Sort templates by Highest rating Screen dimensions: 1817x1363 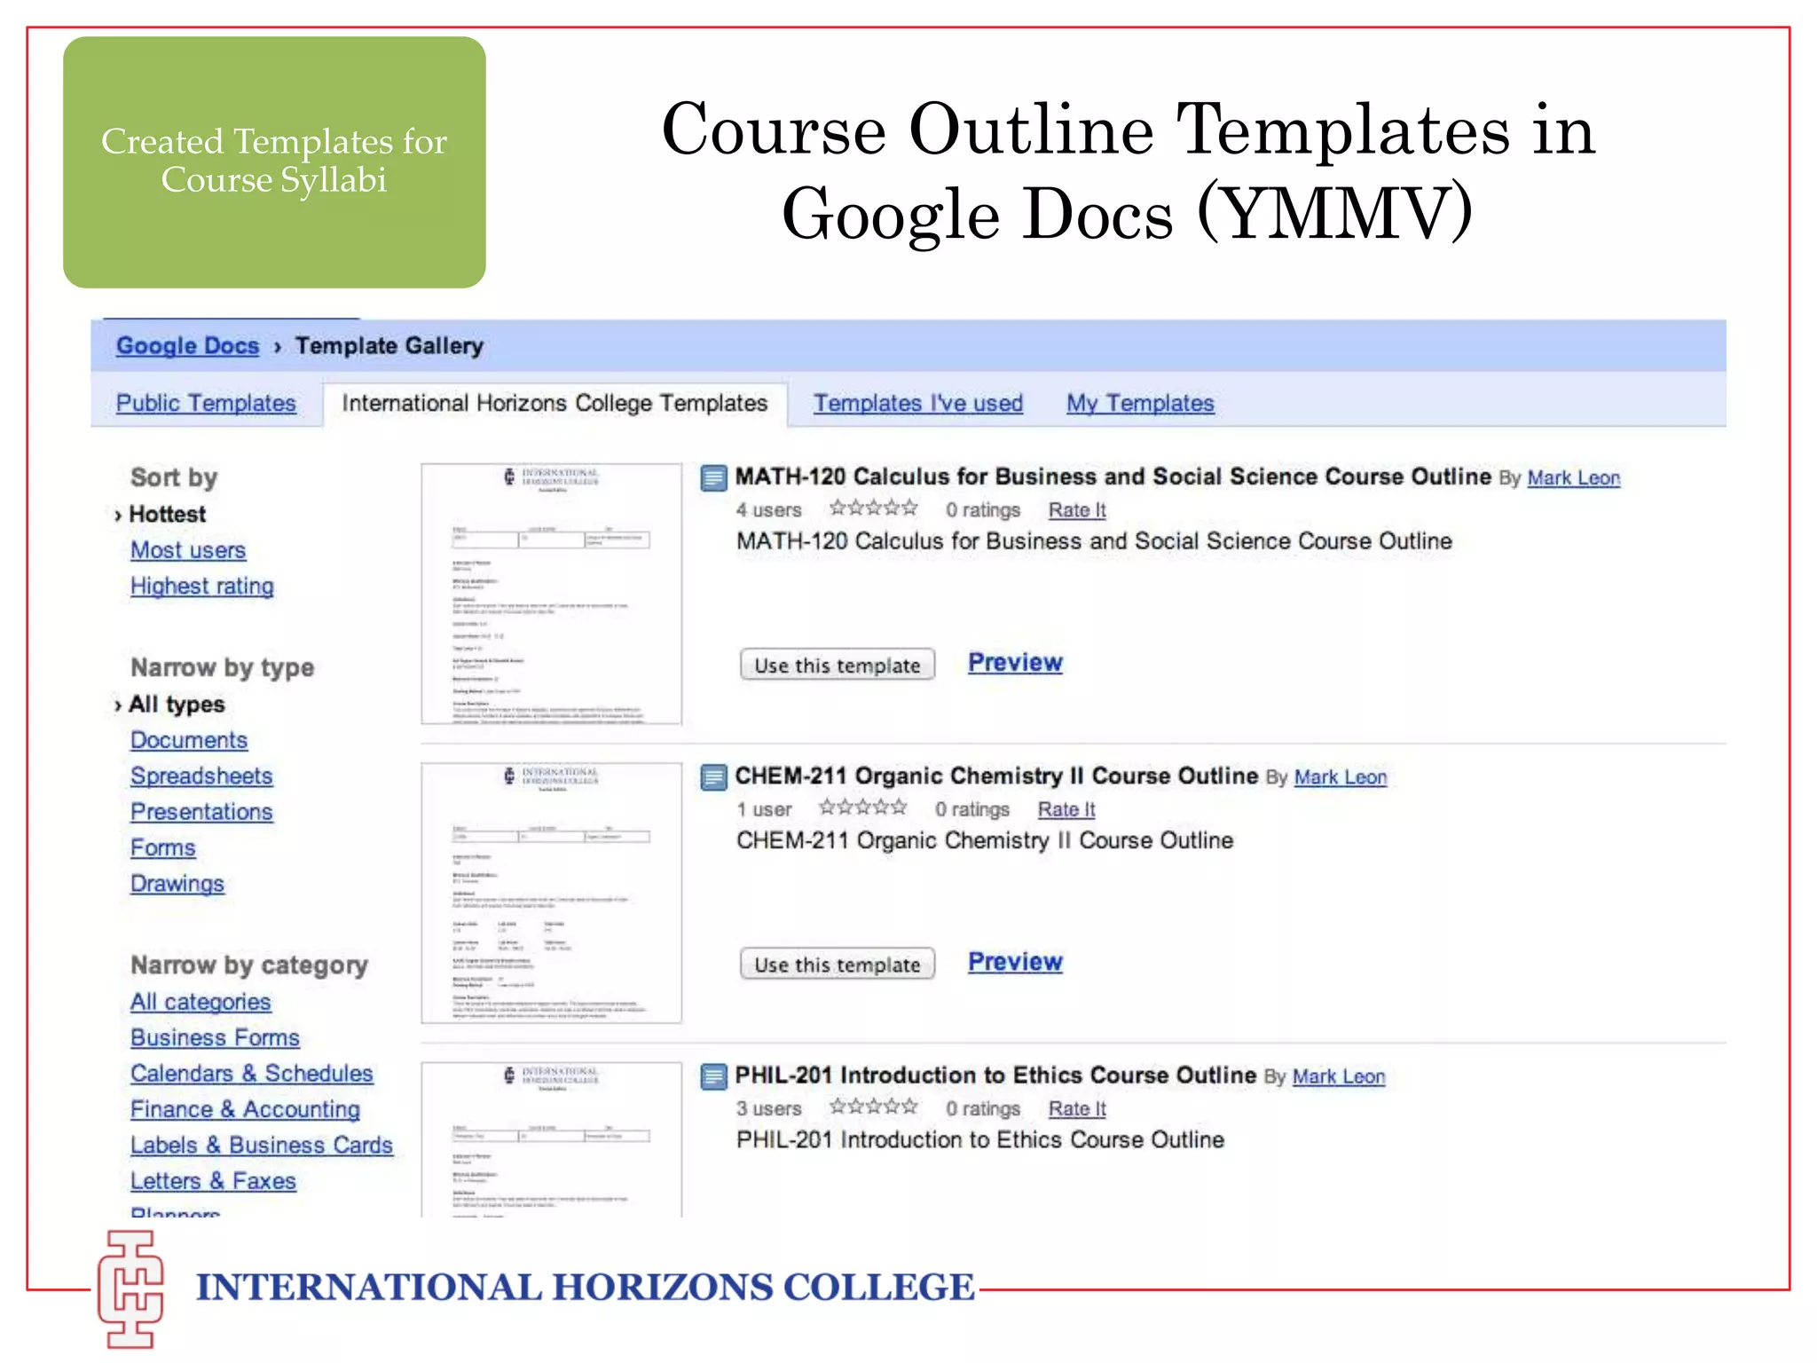pos(201,587)
